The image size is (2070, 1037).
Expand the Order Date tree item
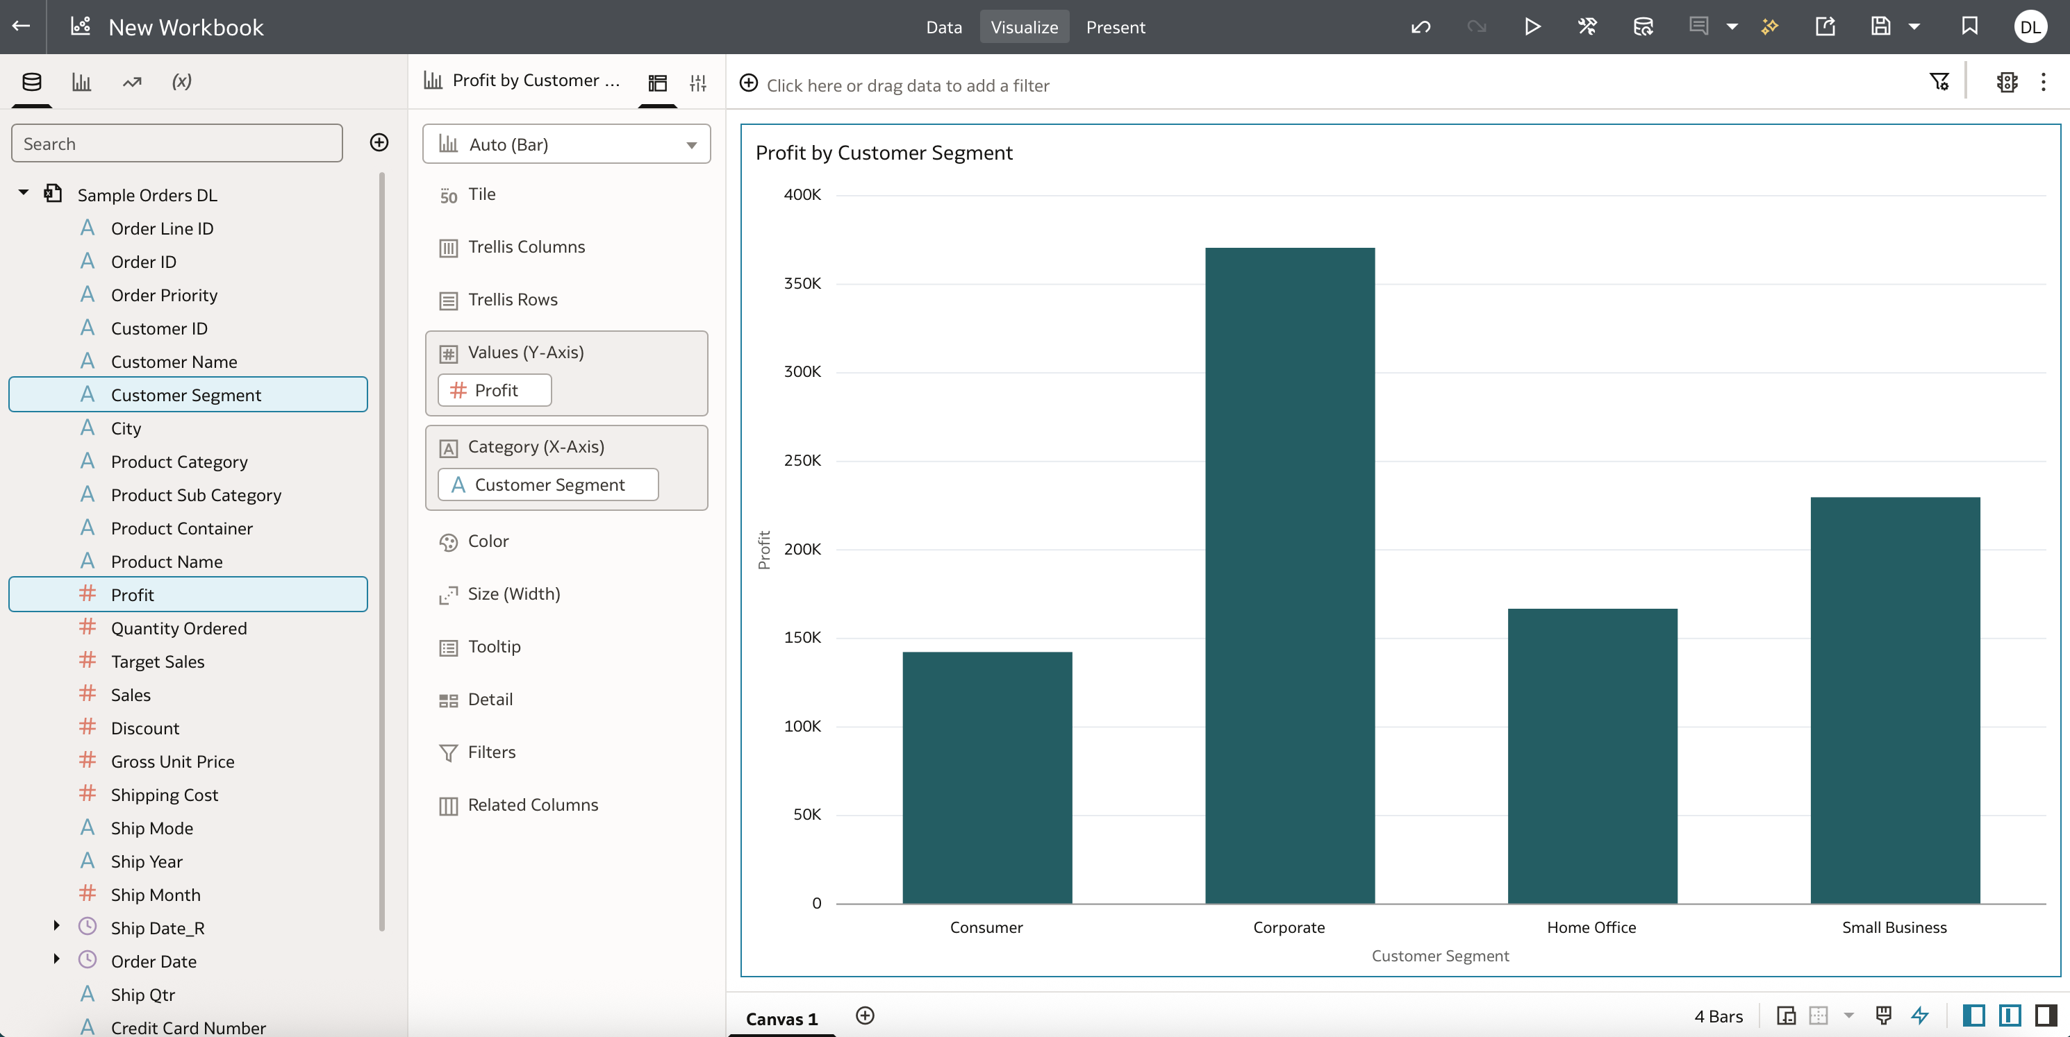(56, 959)
